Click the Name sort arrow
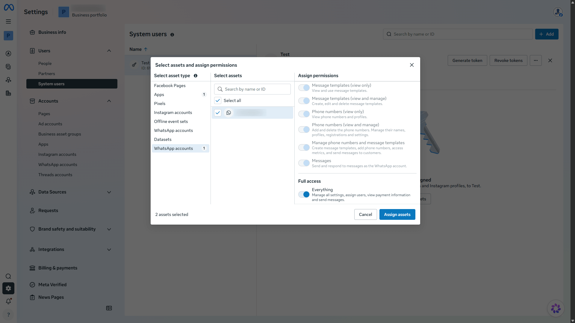 click(146, 49)
